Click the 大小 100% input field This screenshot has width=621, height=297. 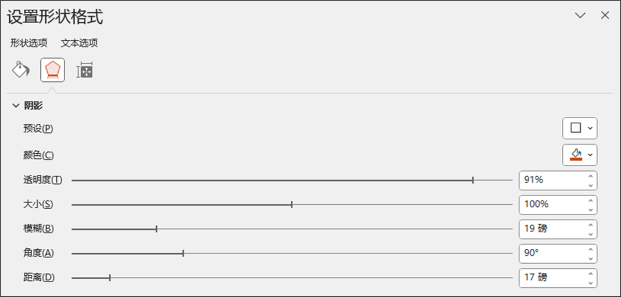pos(552,204)
